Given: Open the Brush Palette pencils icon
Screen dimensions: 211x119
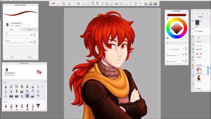Looking at the screenshot, I should pyautogui.click(x=146, y=4).
